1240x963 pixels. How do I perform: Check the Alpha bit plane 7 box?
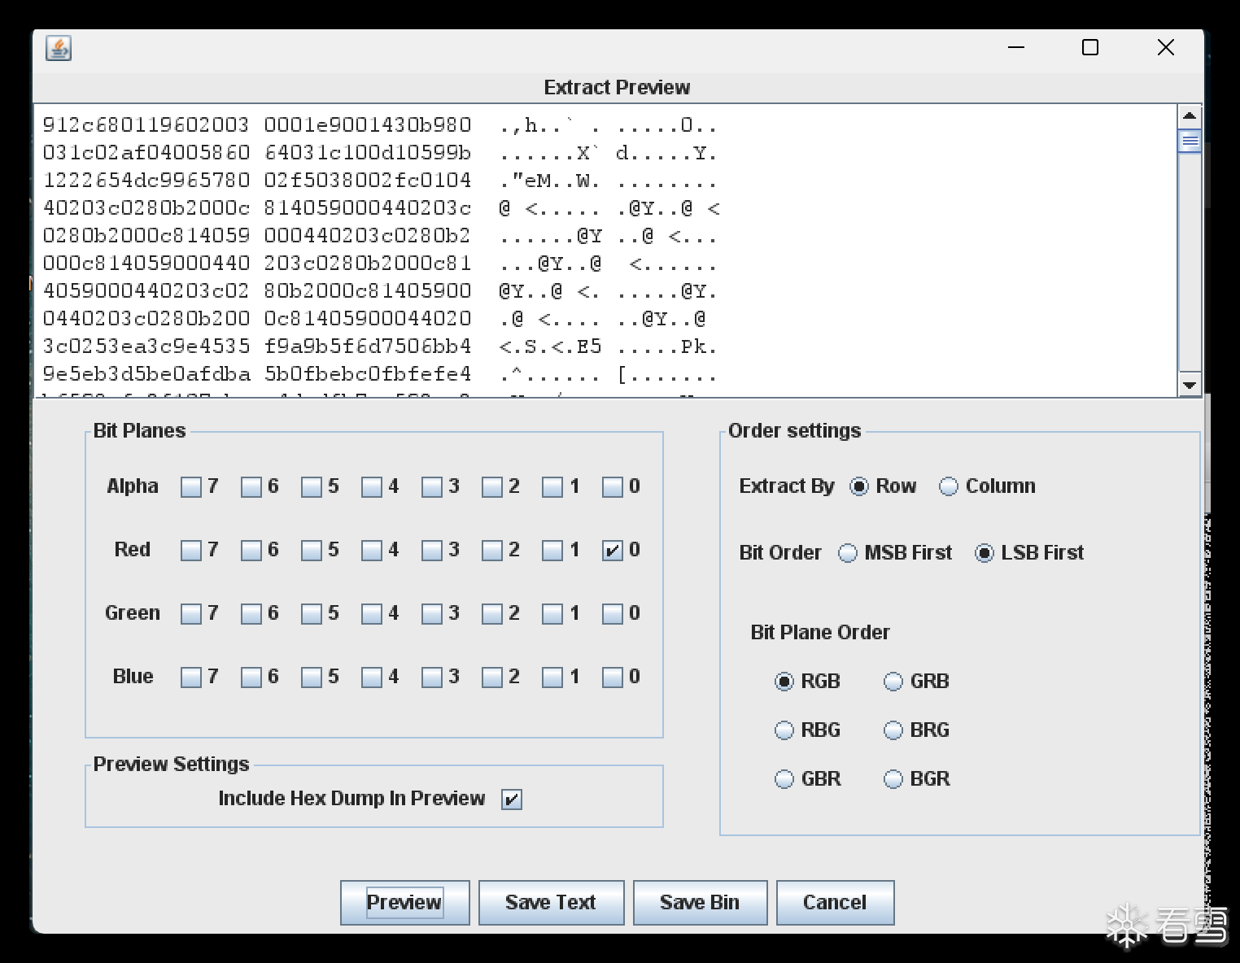click(191, 487)
